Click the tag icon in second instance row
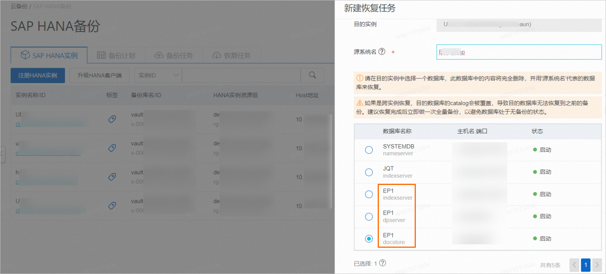The width and height of the screenshot is (606, 274). pyautogui.click(x=112, y=148)
